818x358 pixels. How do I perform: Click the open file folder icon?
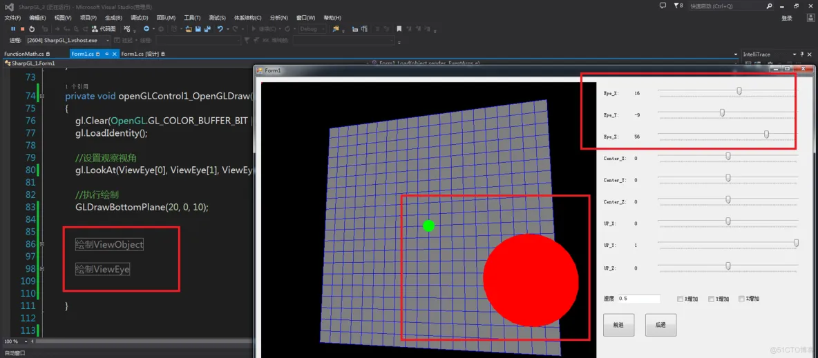pyautogui.click(x=189, y=29)
